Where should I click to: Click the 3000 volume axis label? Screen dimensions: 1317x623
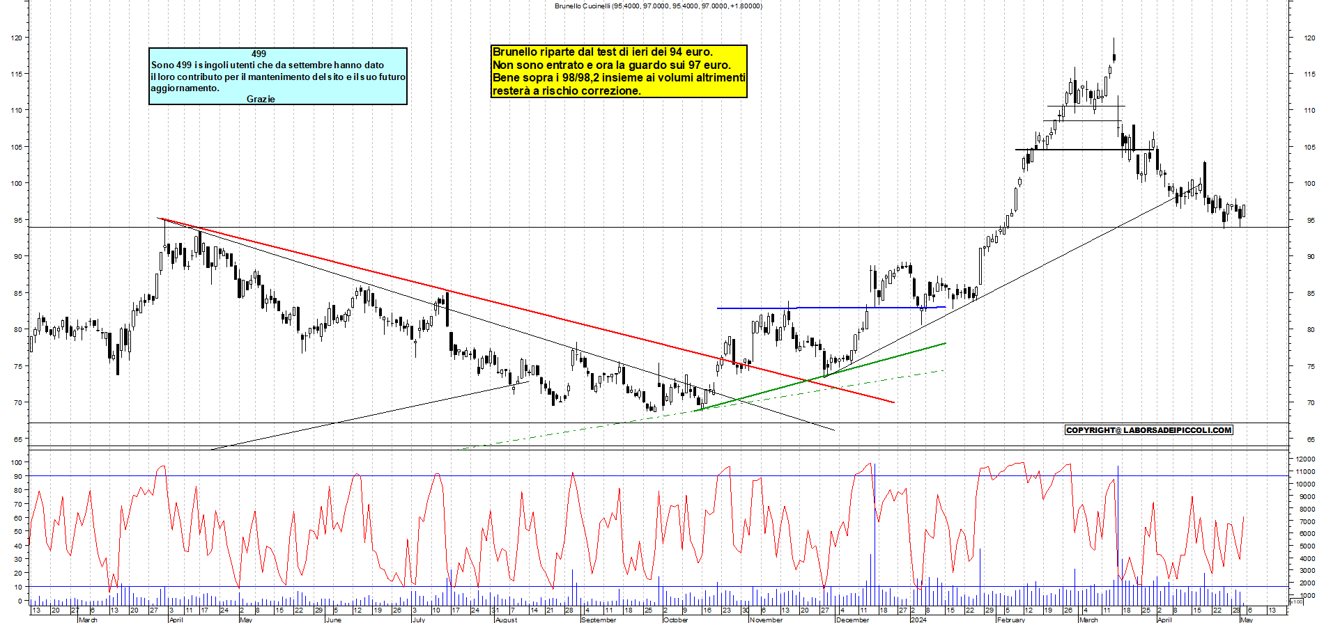pyautogui.click(x=1307, y=571)
